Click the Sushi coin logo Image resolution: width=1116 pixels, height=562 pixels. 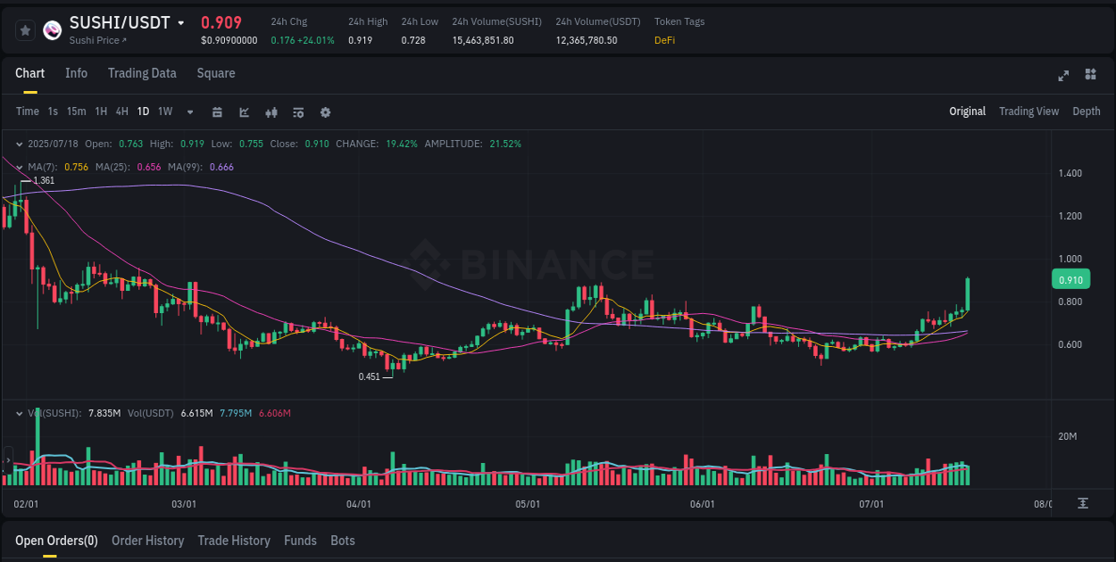click(x=52, y=29)
